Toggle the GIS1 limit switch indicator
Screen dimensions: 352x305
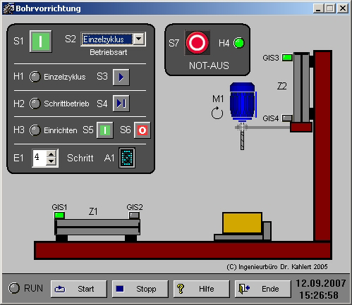click(59, 215)
